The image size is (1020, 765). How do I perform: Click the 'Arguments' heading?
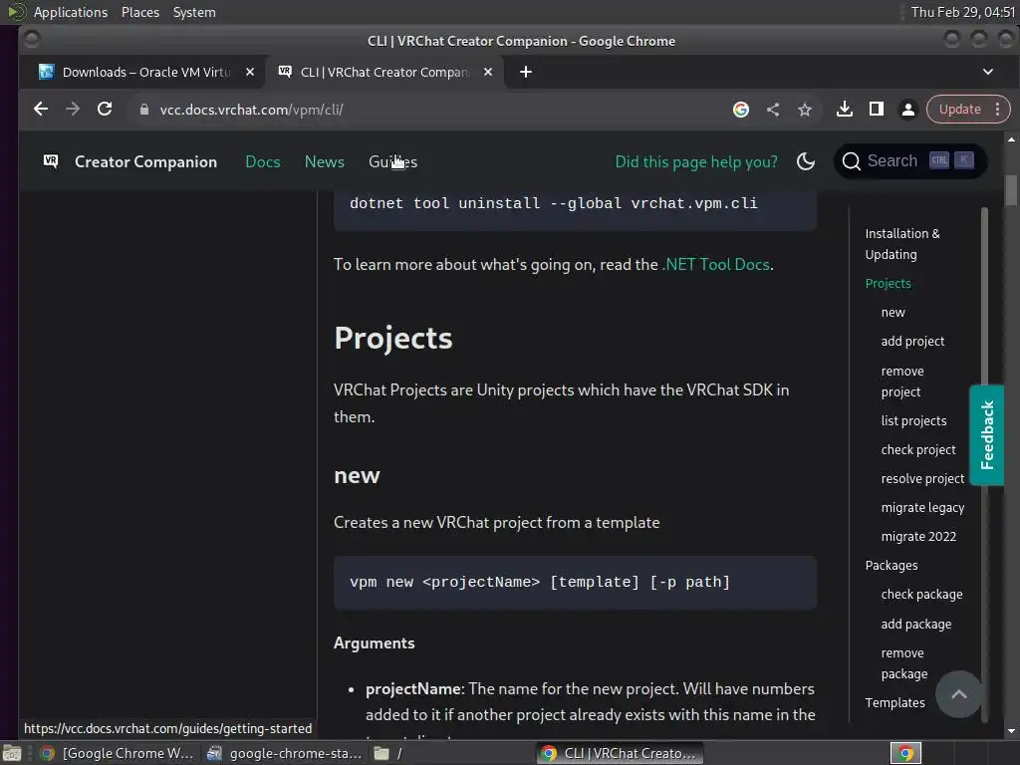coord(375,642)
